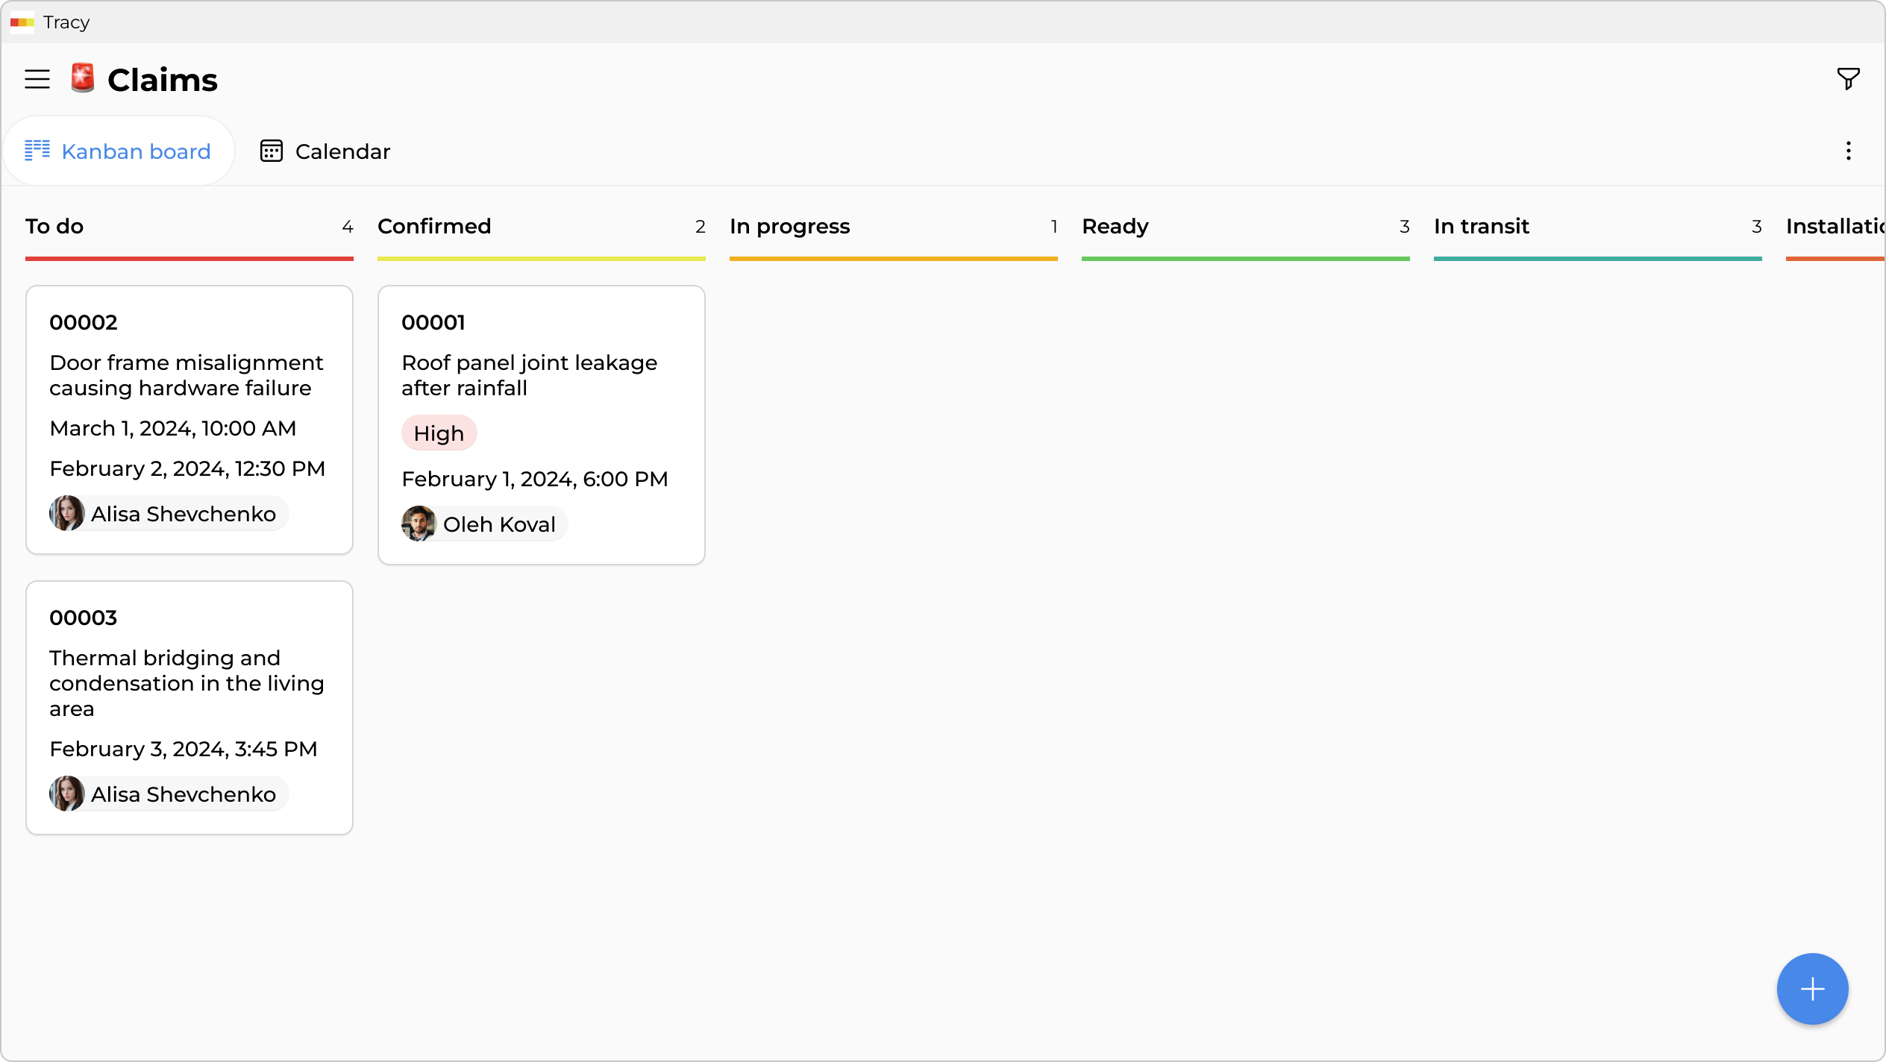Click the calendar icon in Calendar tab

(x=271, y=151)
